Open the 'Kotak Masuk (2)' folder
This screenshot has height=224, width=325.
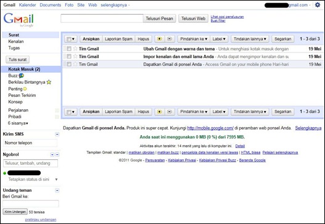click(x=24, y=69)
